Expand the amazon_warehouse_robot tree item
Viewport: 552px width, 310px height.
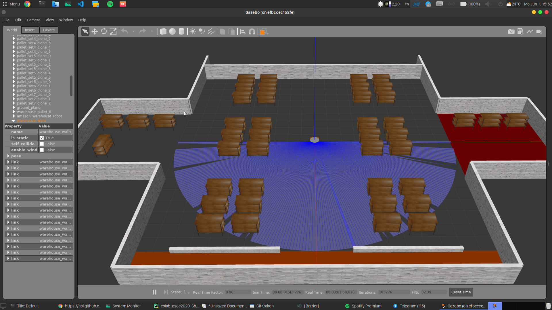pos(14,116)
